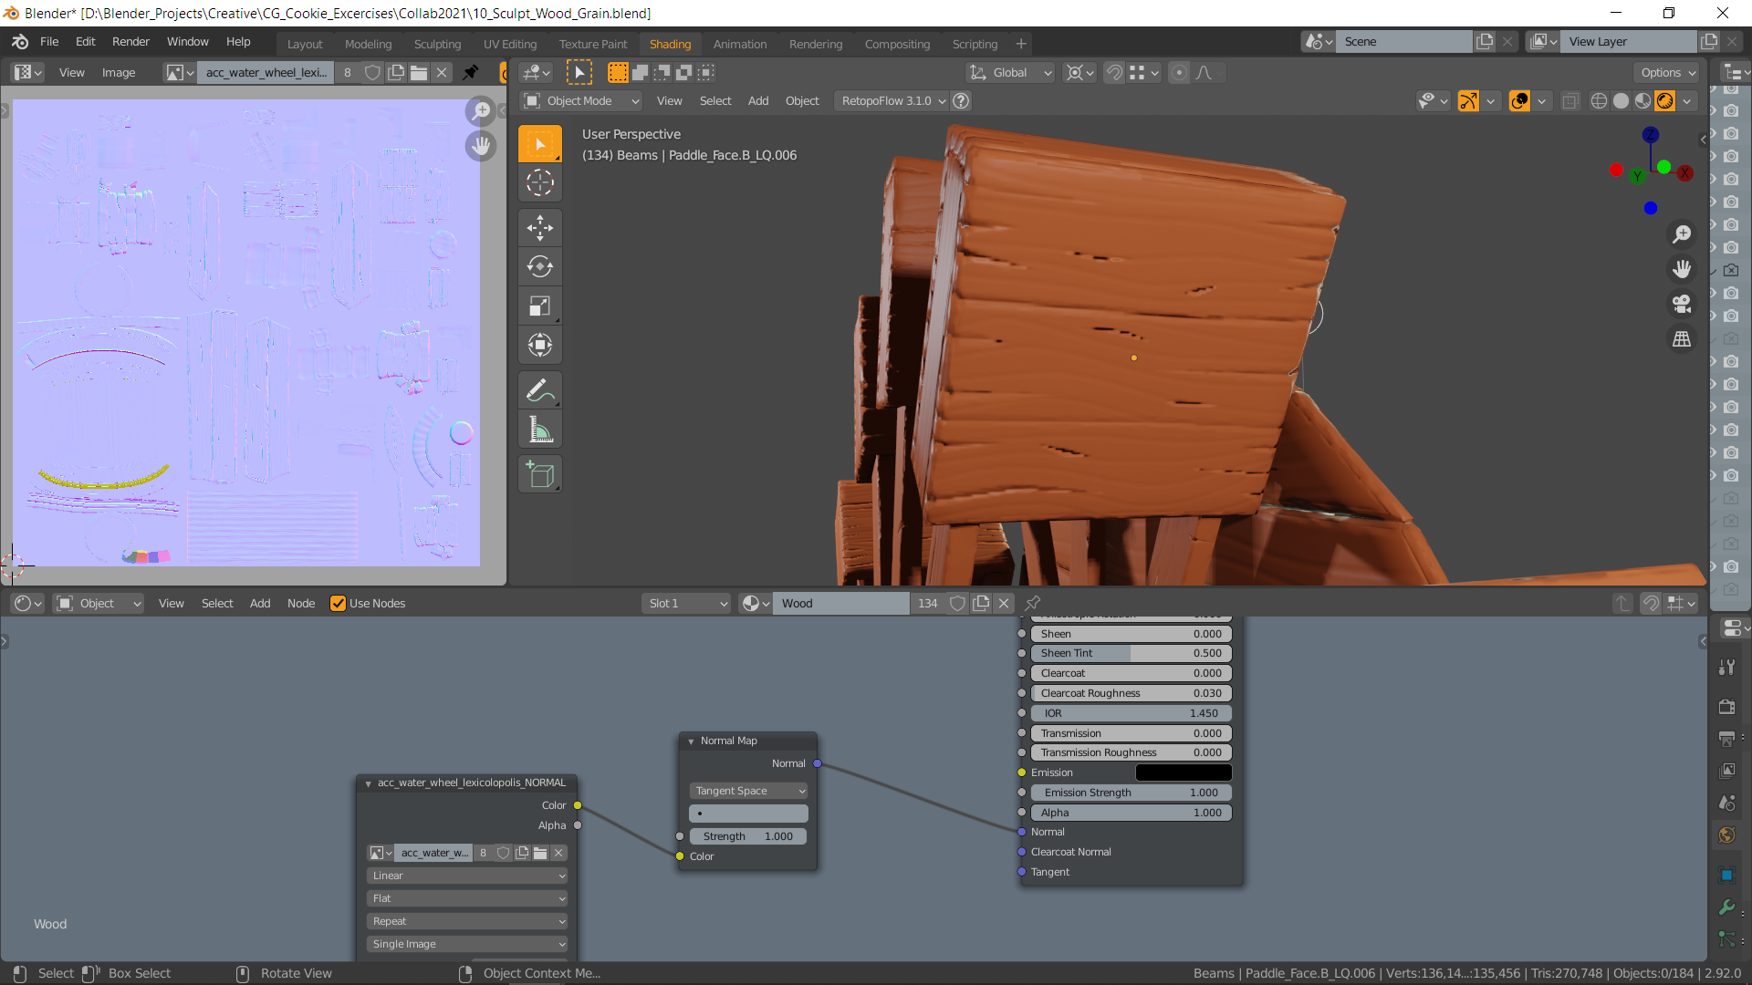Click the Options button in viewport

point(1667,73)
